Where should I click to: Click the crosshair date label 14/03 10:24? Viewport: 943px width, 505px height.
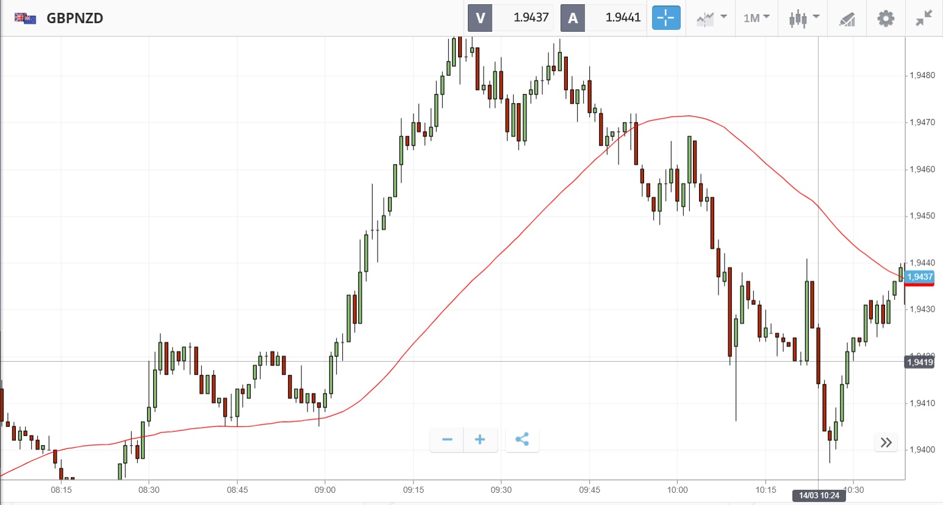point(819,495)
